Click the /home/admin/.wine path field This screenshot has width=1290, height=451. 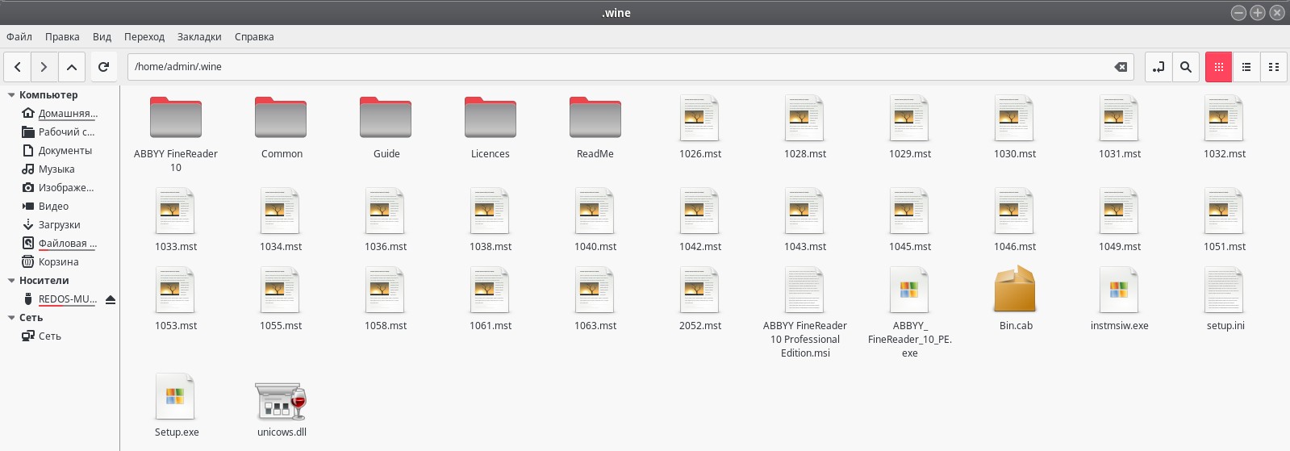pos(630,67)
